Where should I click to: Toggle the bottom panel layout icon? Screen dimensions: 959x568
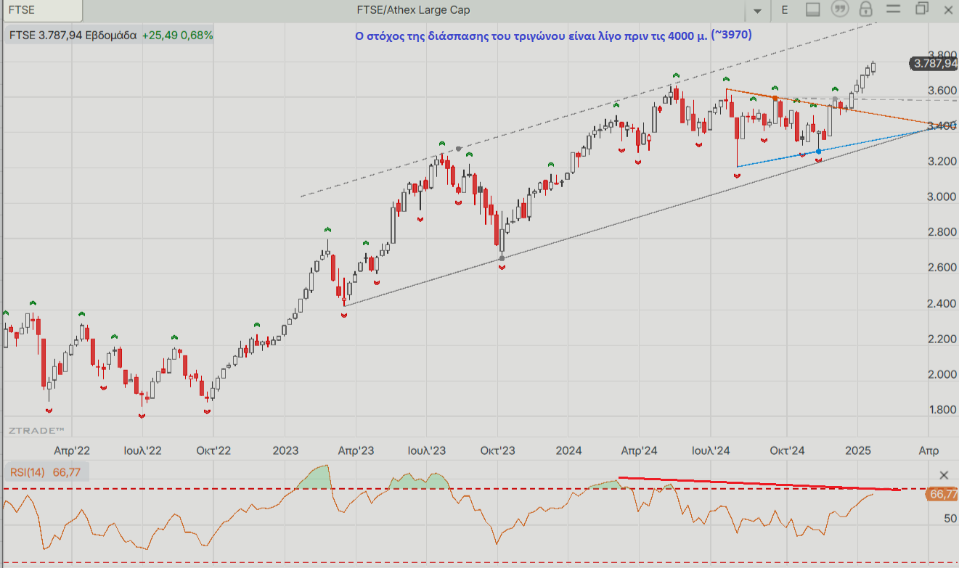pyautogui.click(x=813, y=9)
